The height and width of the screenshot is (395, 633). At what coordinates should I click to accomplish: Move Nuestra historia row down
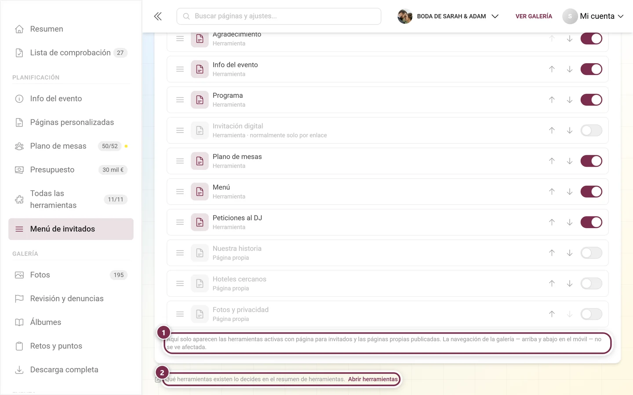click(x=569, y=253)
